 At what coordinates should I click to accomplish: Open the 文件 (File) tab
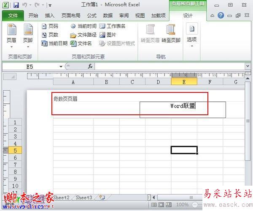13,16
